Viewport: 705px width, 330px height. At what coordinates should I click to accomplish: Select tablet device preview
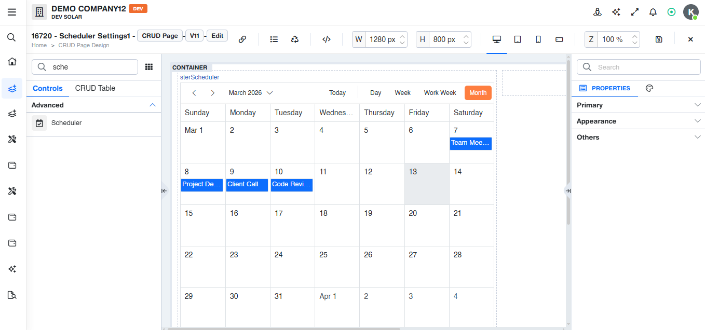518,39
